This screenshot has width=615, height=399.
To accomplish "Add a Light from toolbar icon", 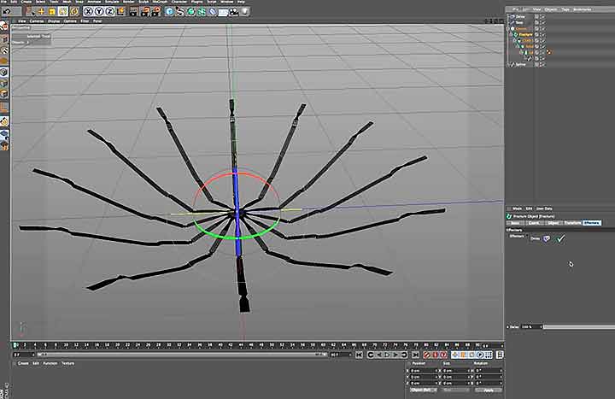I will pyautogui.click(x=245, y=11).
